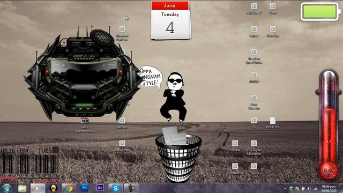
Task: Open Windows Explorer folder from taskbar
Action: (x=23, y=188)
